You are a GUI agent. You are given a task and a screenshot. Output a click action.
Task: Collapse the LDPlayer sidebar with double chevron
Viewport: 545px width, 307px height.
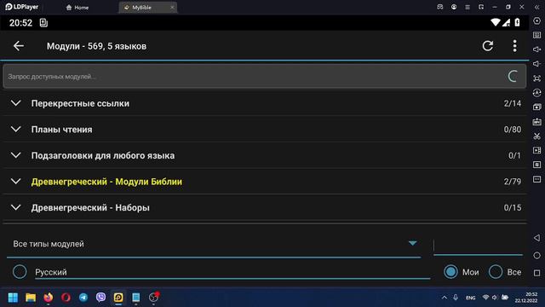(x=537, y=7)
